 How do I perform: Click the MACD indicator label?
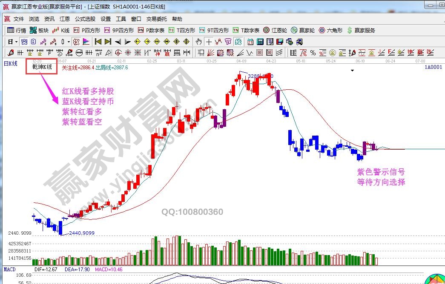point(9,270)
